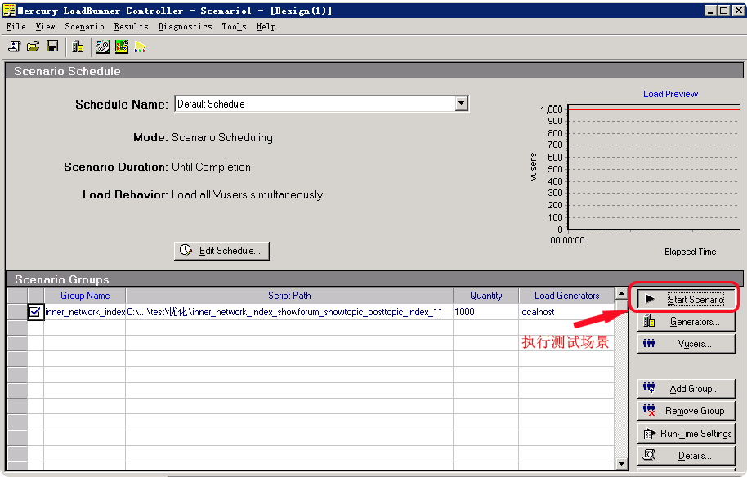Click the groups table scroll down arrow
Viewport: 747px width, 477px height.
(621, 463)
